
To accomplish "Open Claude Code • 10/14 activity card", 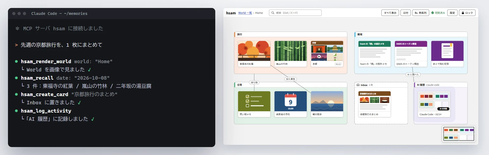I will [x=434, y=104].
